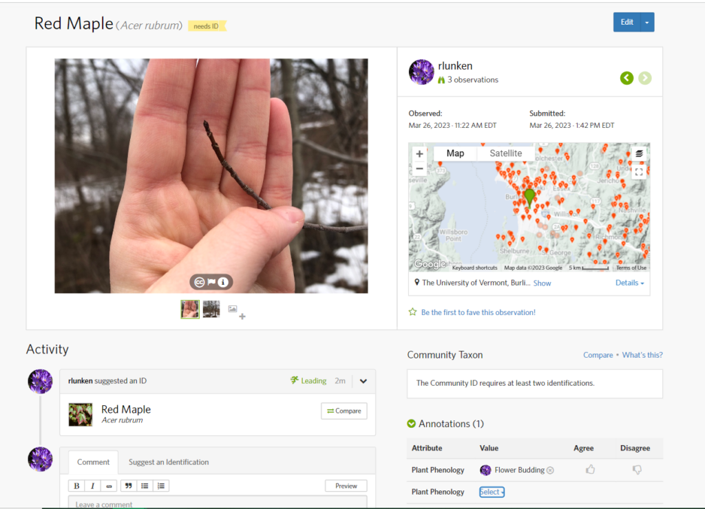This screenshot has height=509, width=705.
Task: Go to previous observation with green arrow
Action: 626,78
